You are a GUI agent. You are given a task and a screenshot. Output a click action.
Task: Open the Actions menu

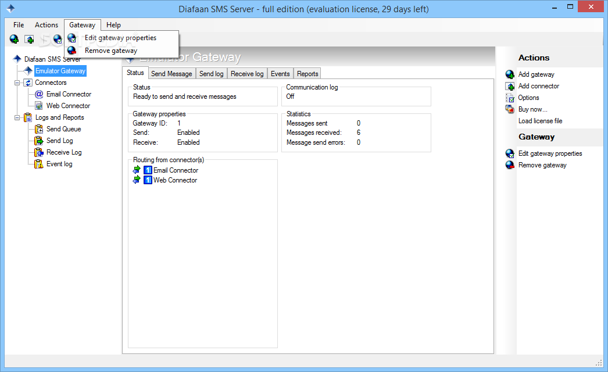pyautogui.click(x=47, y=25)
